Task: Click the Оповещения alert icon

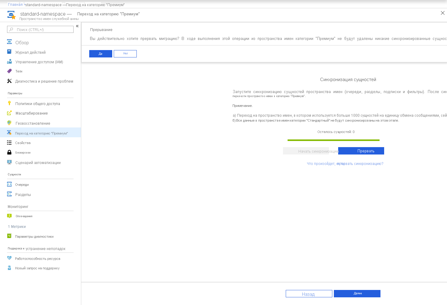Action: tap(10, 216)
